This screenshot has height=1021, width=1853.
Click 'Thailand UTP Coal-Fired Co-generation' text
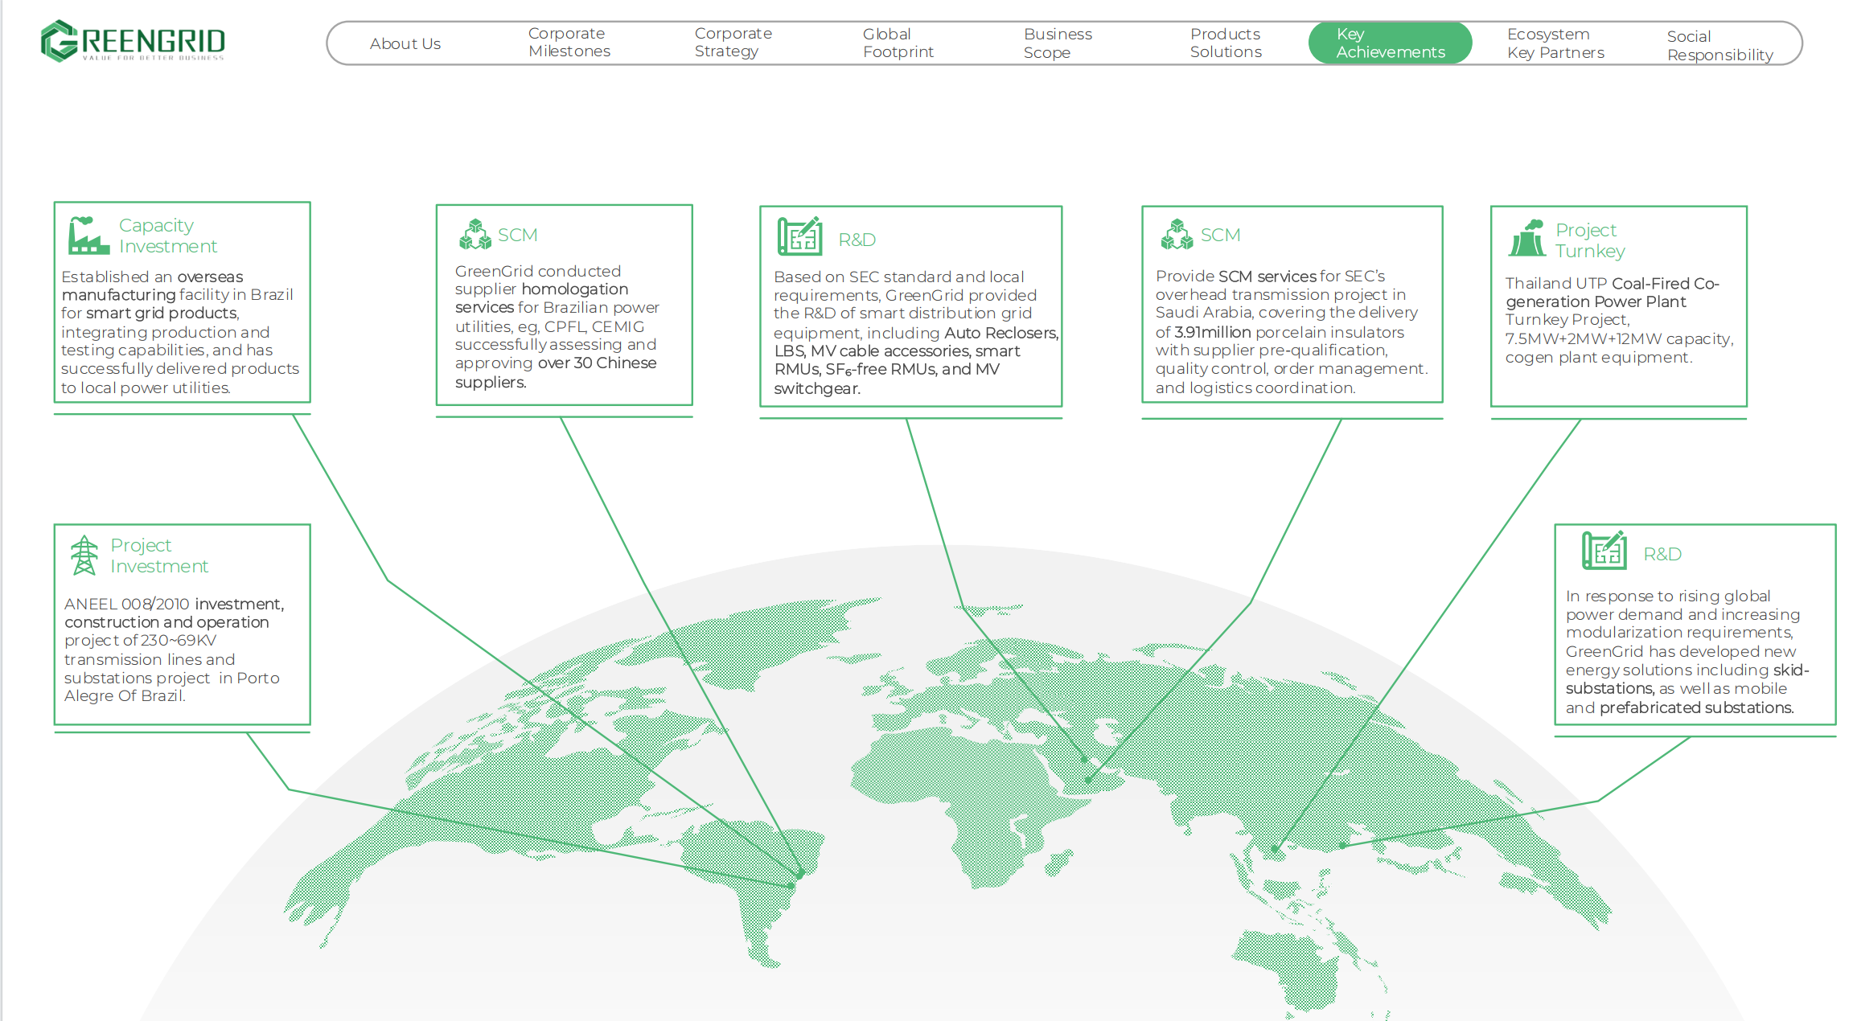pos(1612,292)
